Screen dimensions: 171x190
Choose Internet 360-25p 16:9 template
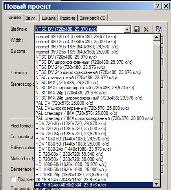94,52
